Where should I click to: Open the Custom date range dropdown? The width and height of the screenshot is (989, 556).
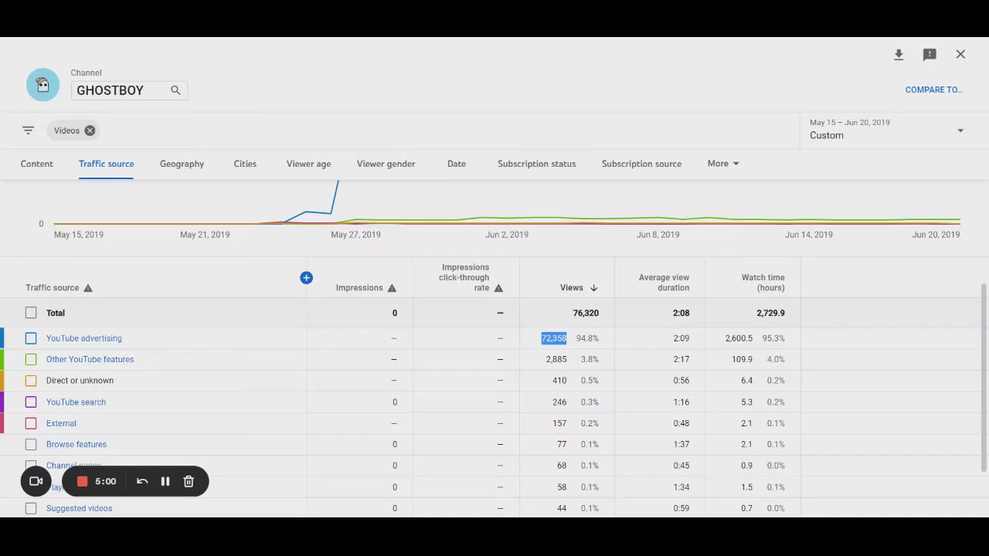[x=887, y=130]
